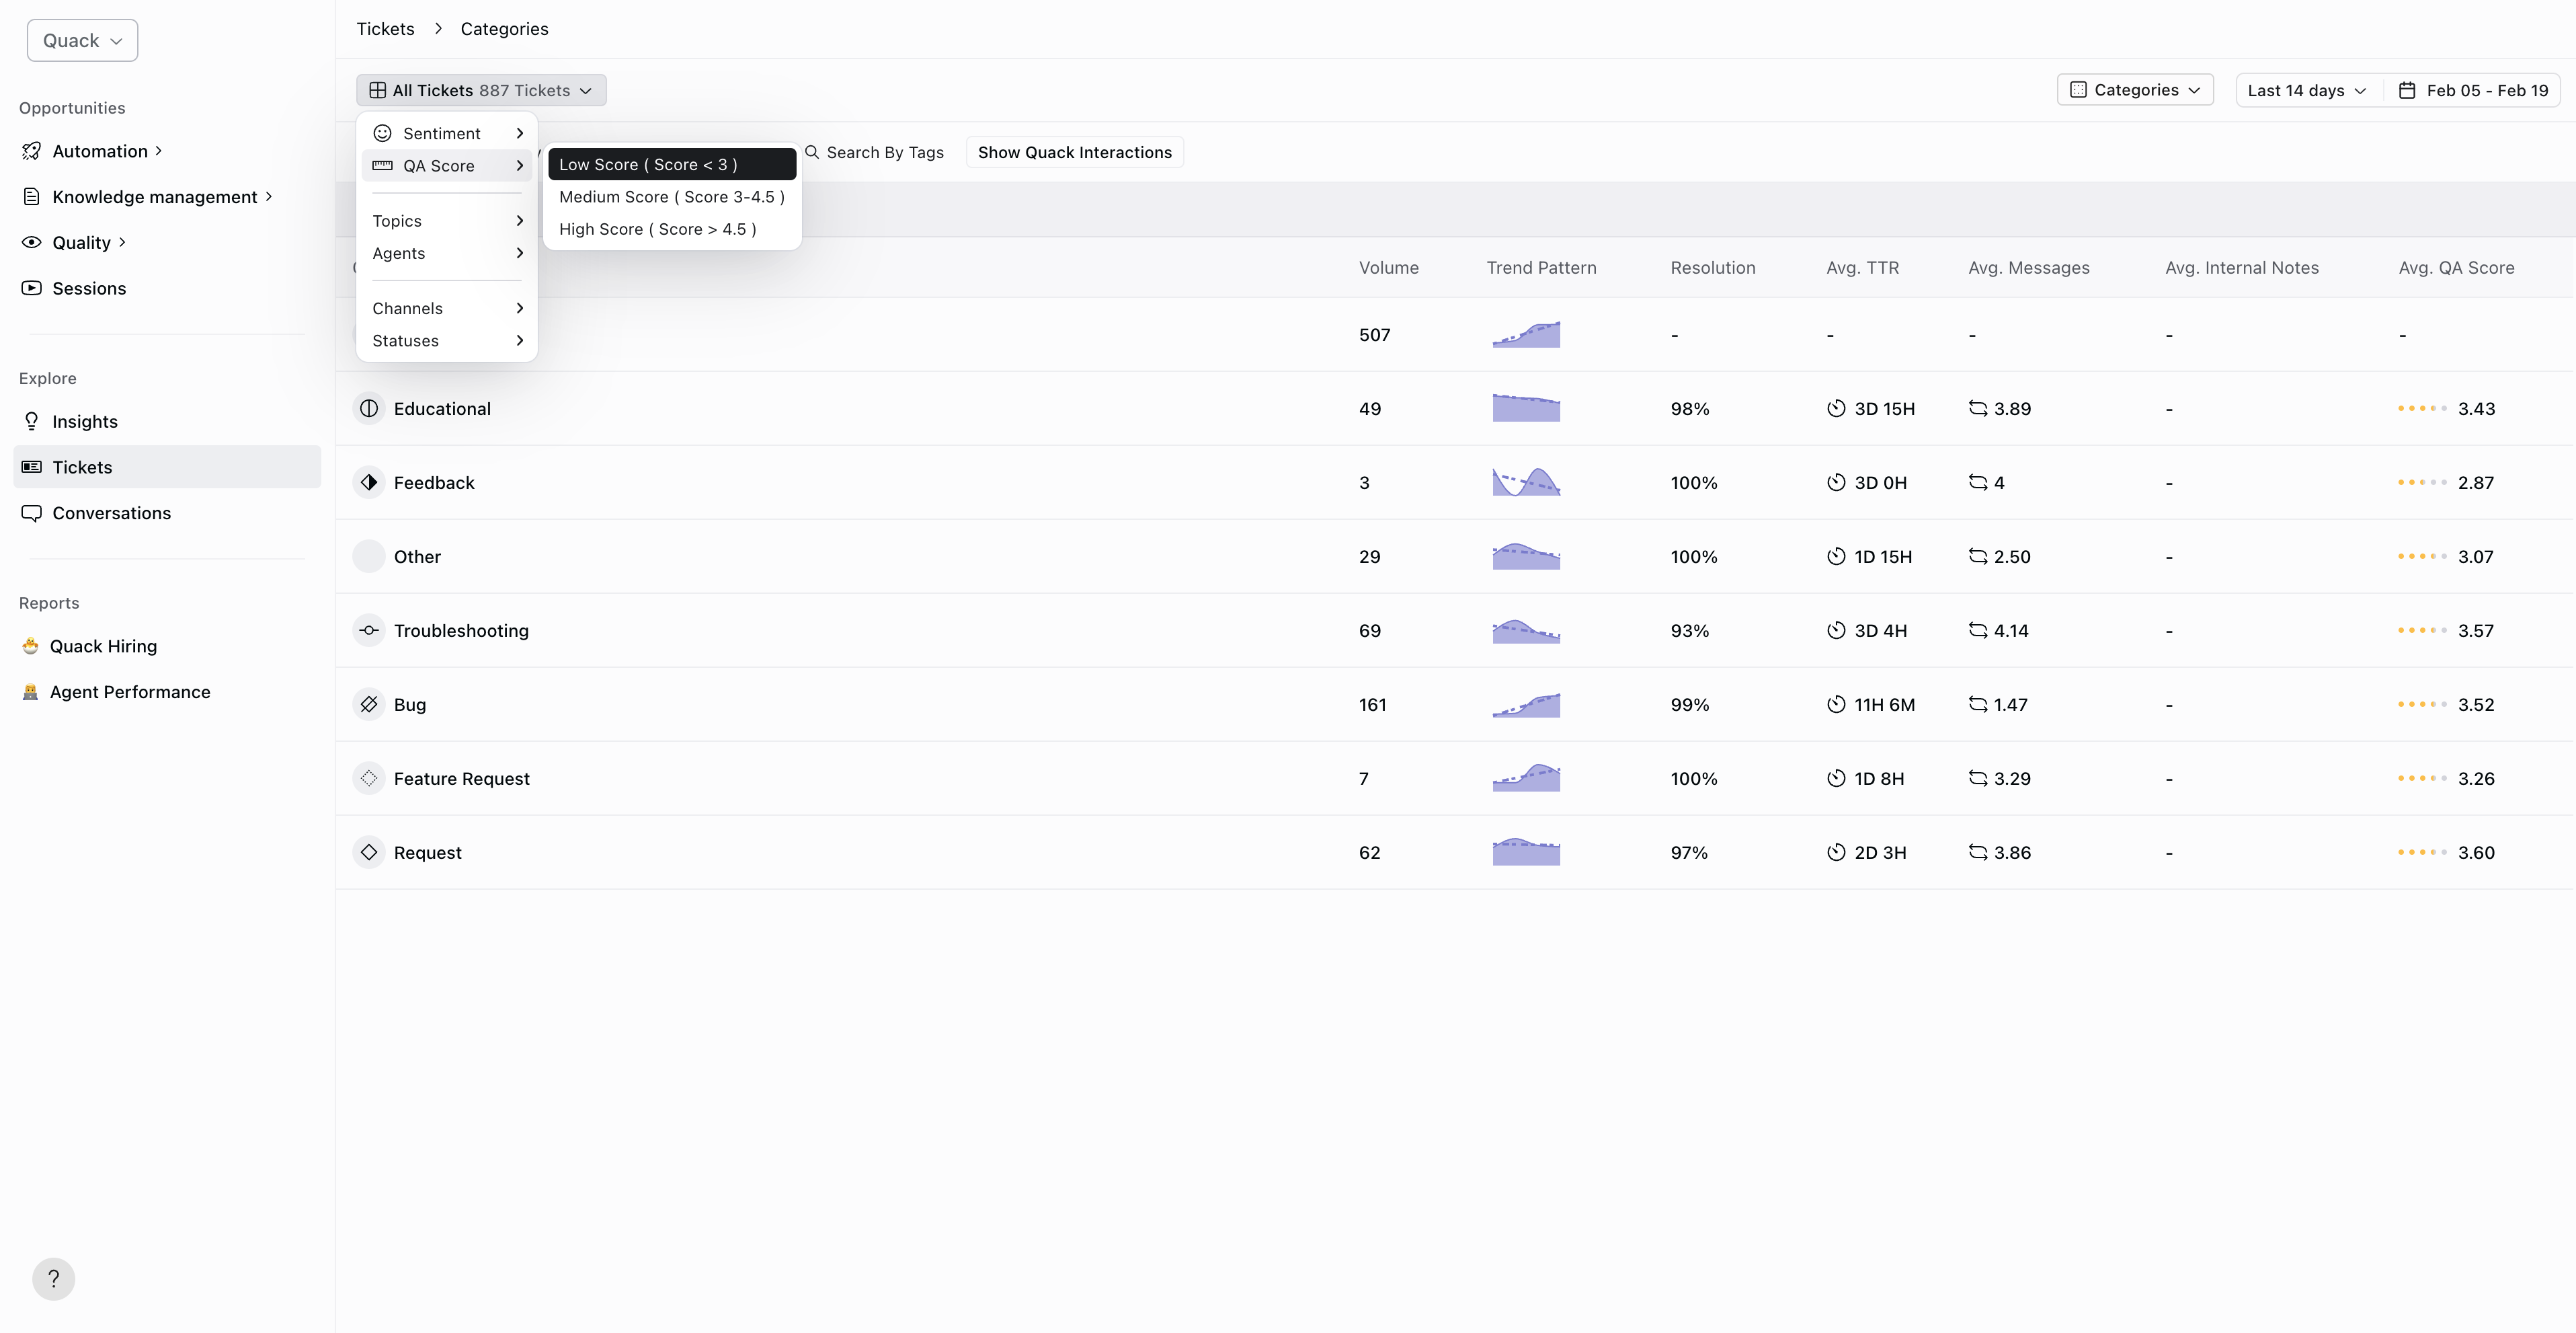
Task: Click the Bug category icon
Action: (369, 705)
